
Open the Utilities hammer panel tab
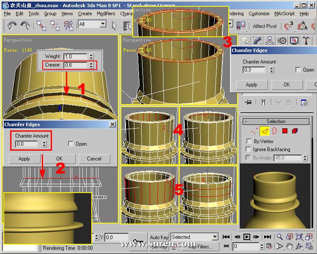[306, 41]
